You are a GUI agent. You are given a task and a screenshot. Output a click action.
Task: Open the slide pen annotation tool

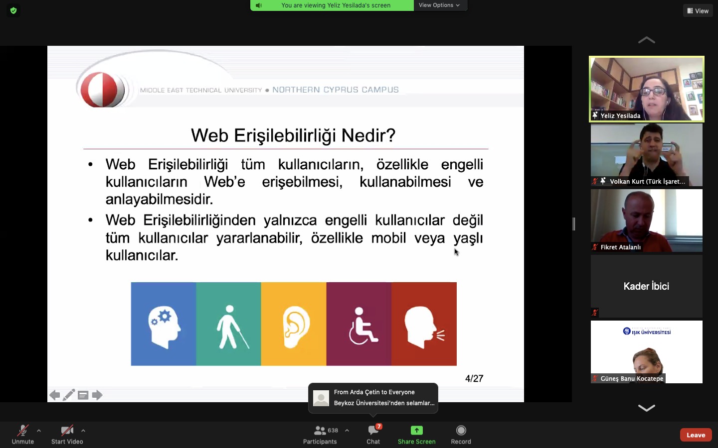[69, 395]
